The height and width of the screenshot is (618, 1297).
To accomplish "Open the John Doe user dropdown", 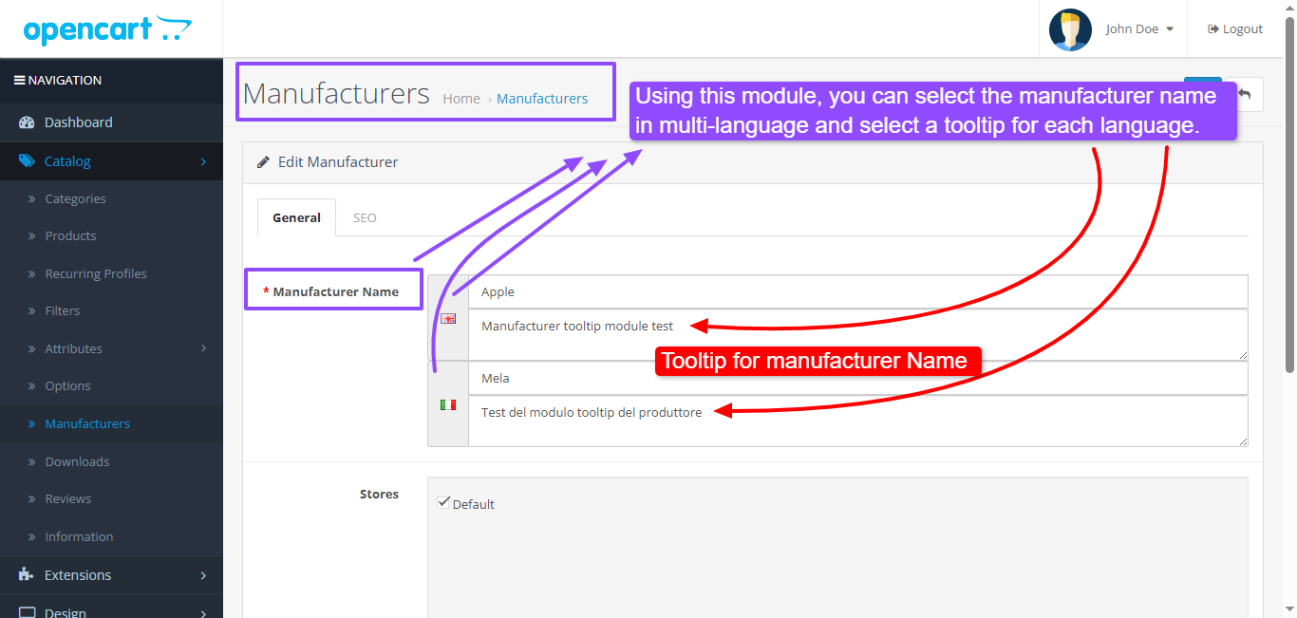I will 1139,29.
